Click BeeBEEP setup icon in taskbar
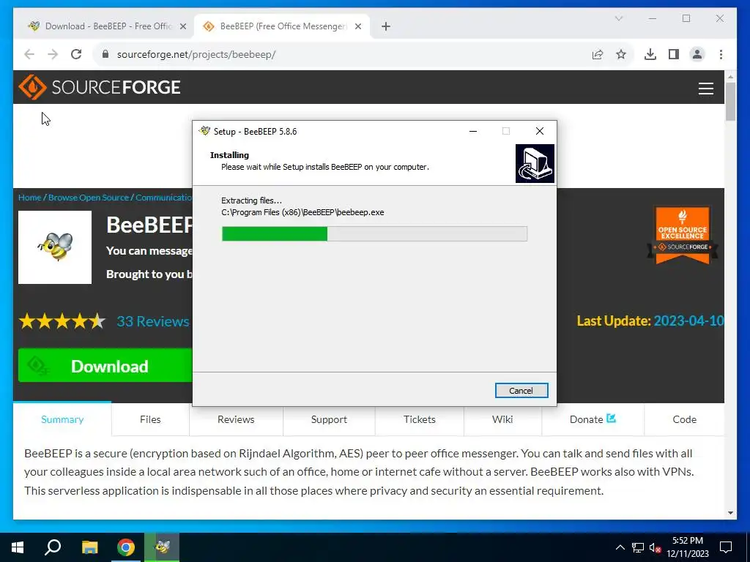Screen dimensions: 750x562 click(x=162, y=547)
